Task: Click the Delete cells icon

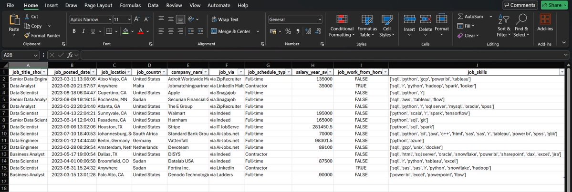Action: pyautogui.click(x=426, y=19)
